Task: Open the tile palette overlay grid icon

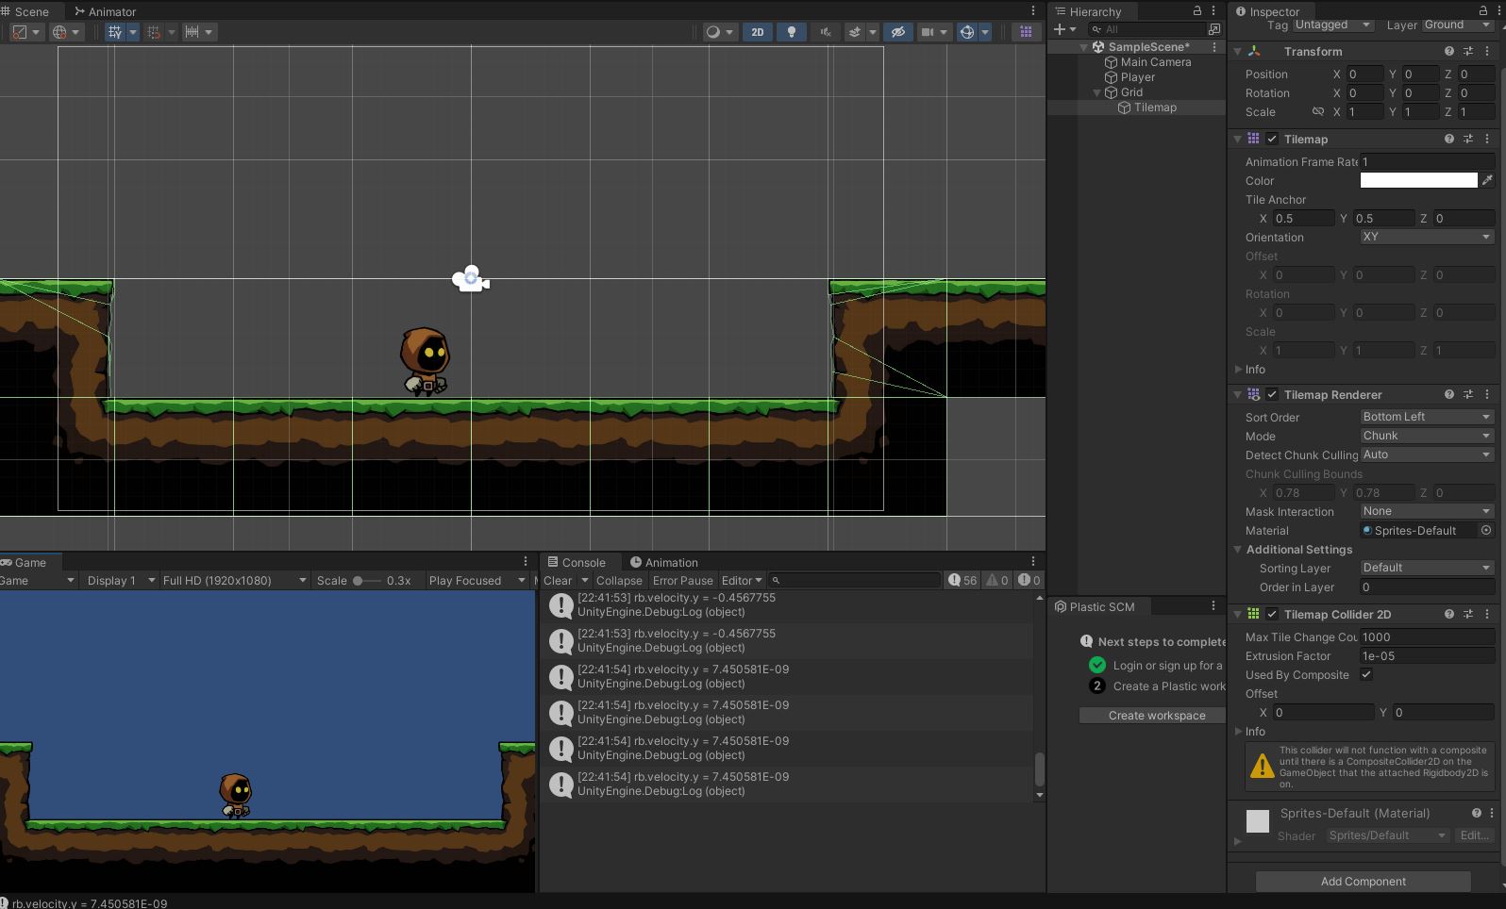Action: tap(1026, 32)
